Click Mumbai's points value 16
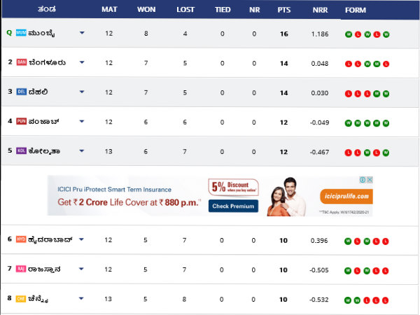 point(284,34)
